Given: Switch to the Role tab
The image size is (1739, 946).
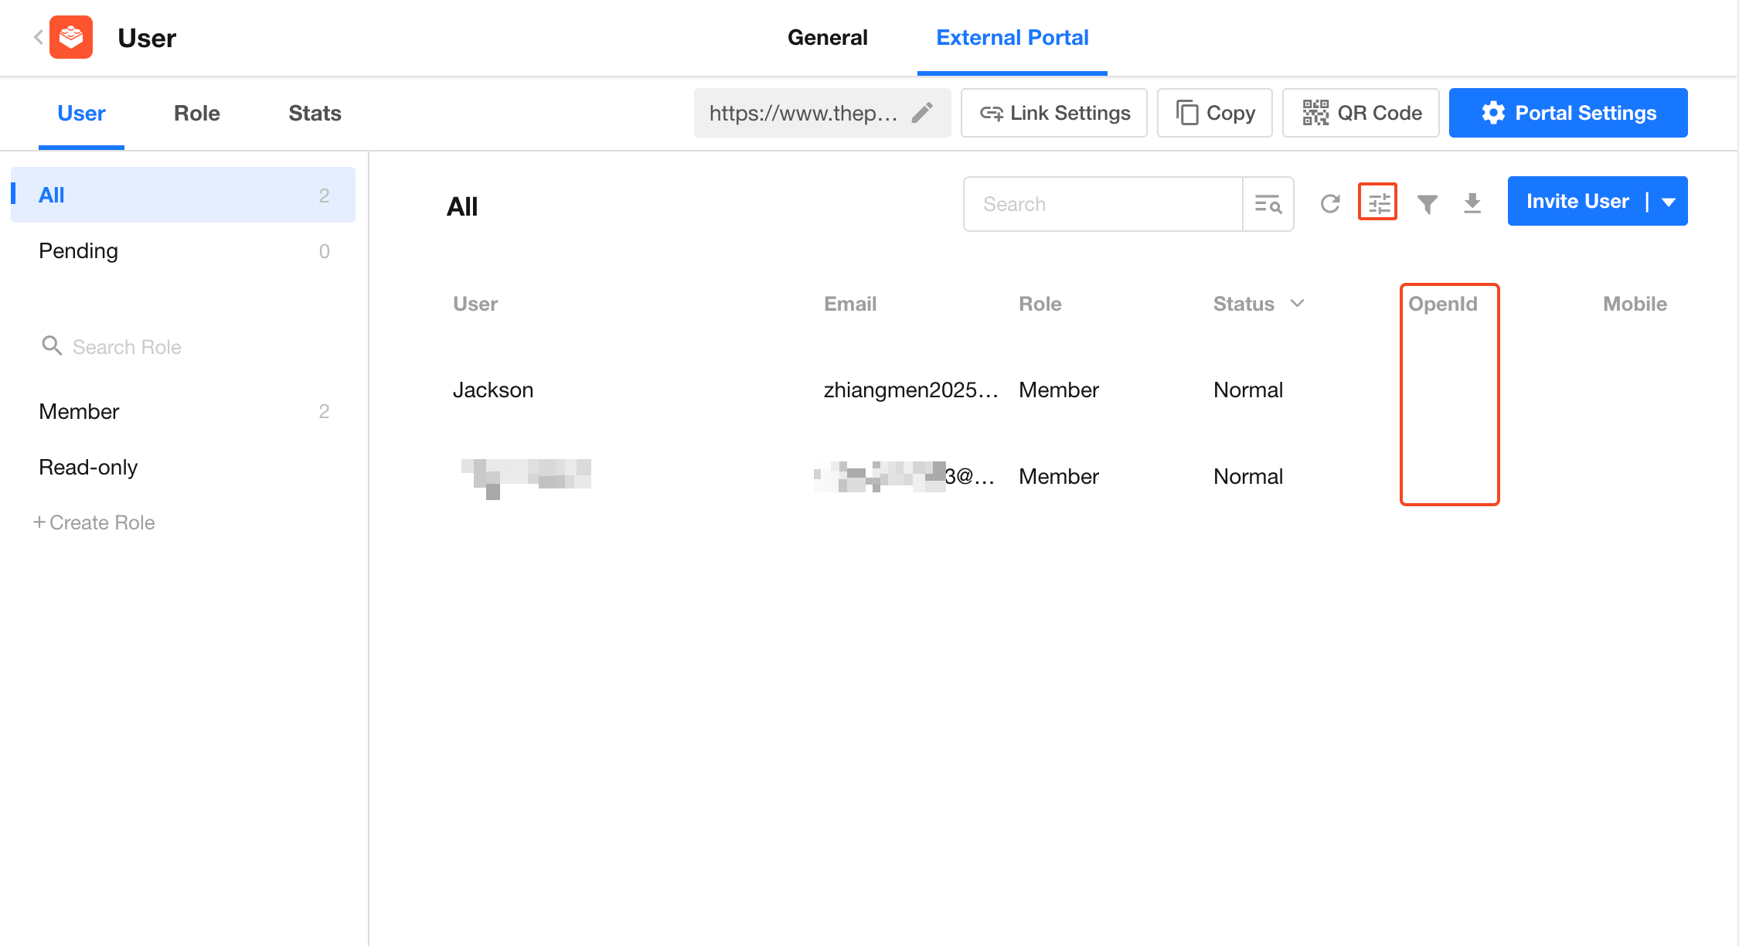Looking at the screenshot, I should [x=196, y=113].
